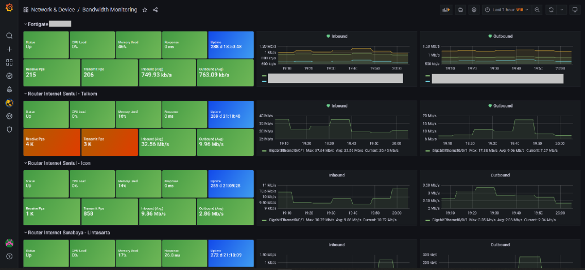
Task: Open dashboard settings gear in top toolbar
Action: pyautogui.click(x=474, y=10)
